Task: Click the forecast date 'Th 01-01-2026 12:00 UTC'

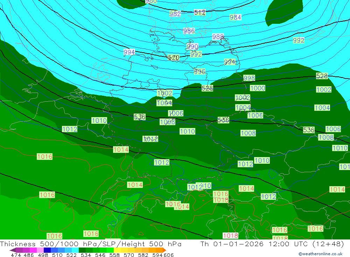Action: tap(254, 244)
